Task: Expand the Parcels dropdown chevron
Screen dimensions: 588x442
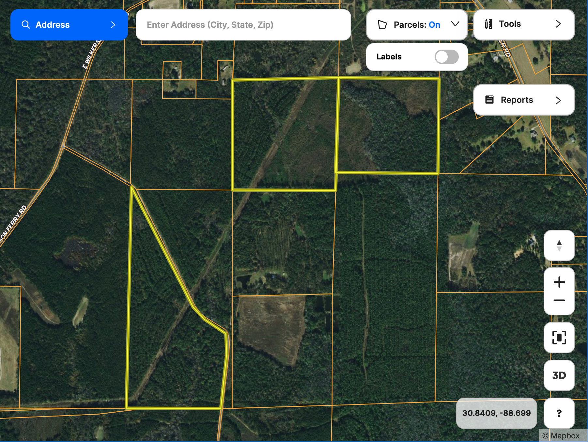Action: click(x=455, y=24)
